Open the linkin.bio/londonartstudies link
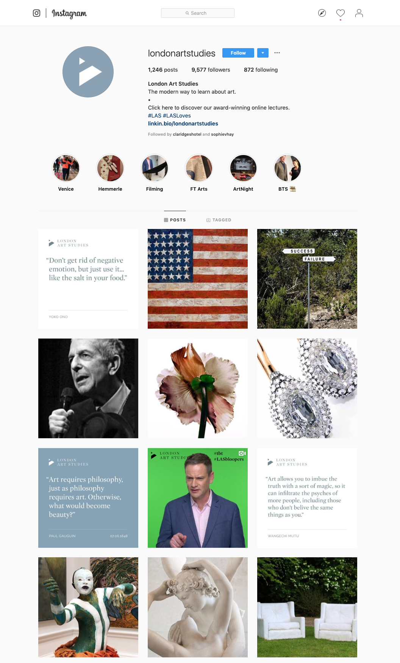 [x=183, y=124]
